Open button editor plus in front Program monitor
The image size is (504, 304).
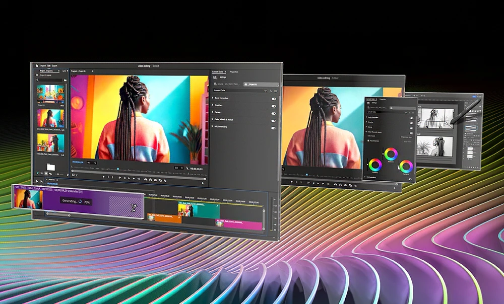(x=203, y=183)
